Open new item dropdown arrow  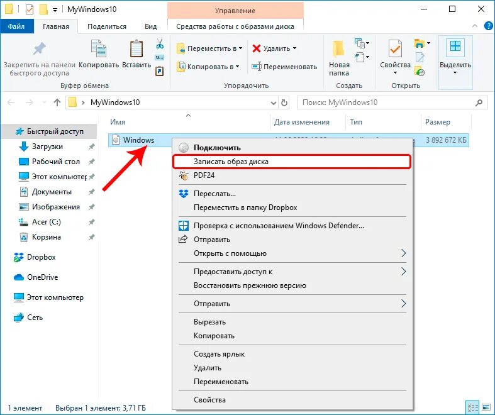[x=367, y=43]
